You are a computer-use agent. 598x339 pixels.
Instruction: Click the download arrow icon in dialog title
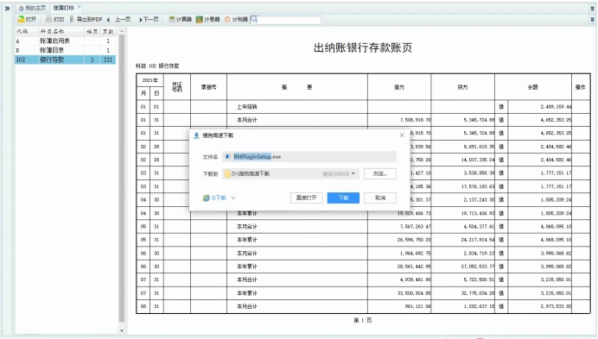[196, 135]
